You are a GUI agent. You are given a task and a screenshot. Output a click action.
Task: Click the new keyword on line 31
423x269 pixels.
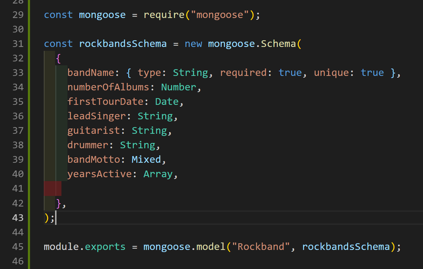[193, 43]
